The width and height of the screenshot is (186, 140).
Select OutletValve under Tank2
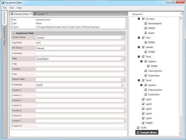point(154,94)
